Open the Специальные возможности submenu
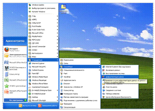Viewport: 155px width, 111px height. click(x=80, y=70)
